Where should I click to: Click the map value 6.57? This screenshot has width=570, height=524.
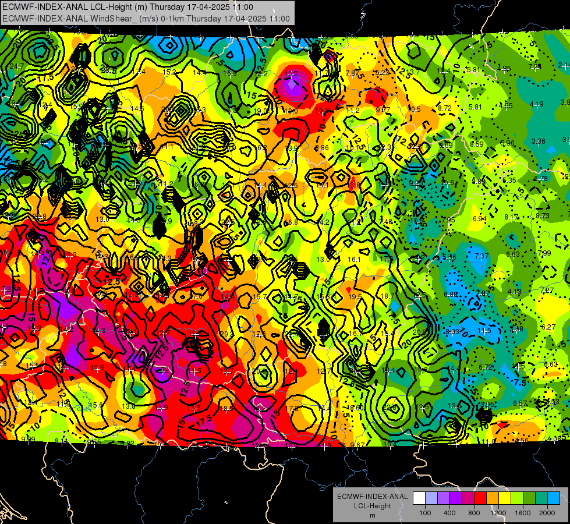(520, 403)
